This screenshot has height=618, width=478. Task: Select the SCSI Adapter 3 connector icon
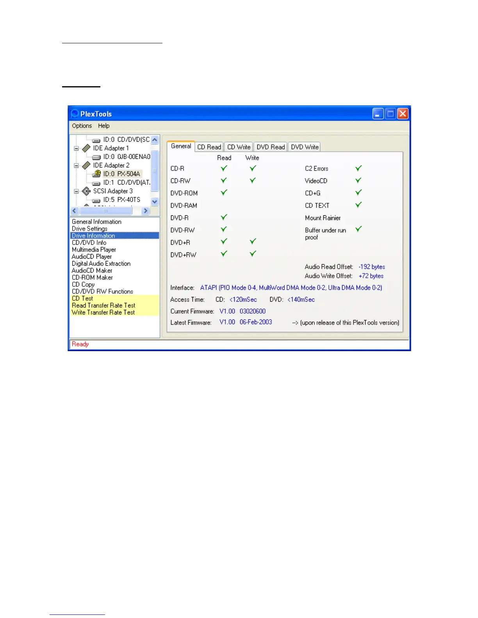pyautogui.click(x=86, y=191)
